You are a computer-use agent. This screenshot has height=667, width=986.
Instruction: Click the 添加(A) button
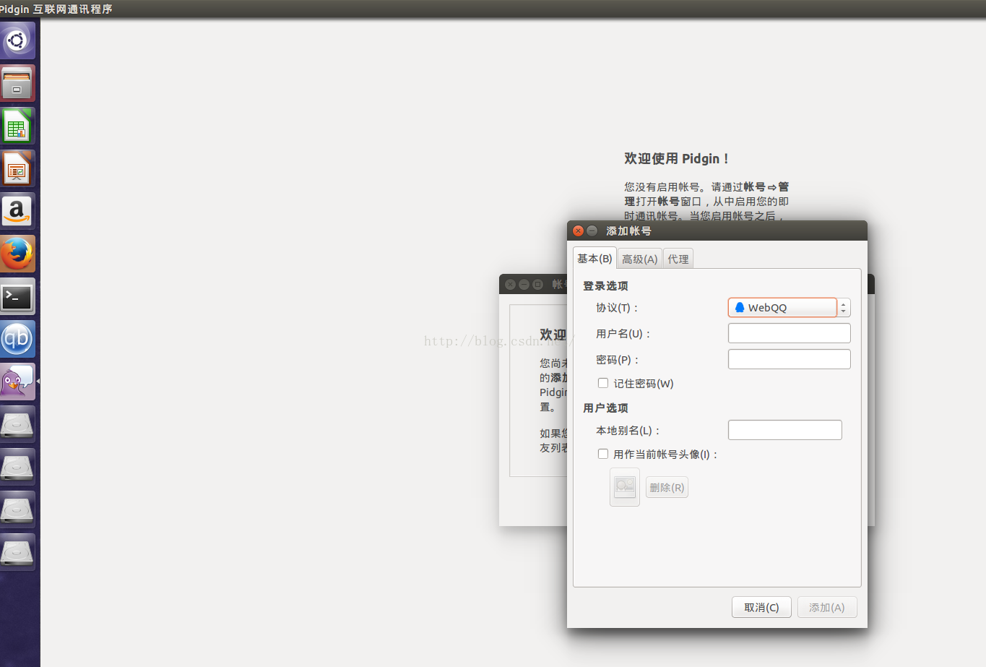pyautogui.click(x=827, y=607)
